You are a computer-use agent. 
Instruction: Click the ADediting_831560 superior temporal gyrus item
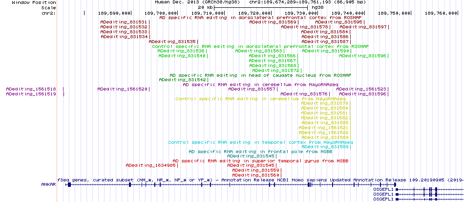pyautogui.click(x=255, y=175)
